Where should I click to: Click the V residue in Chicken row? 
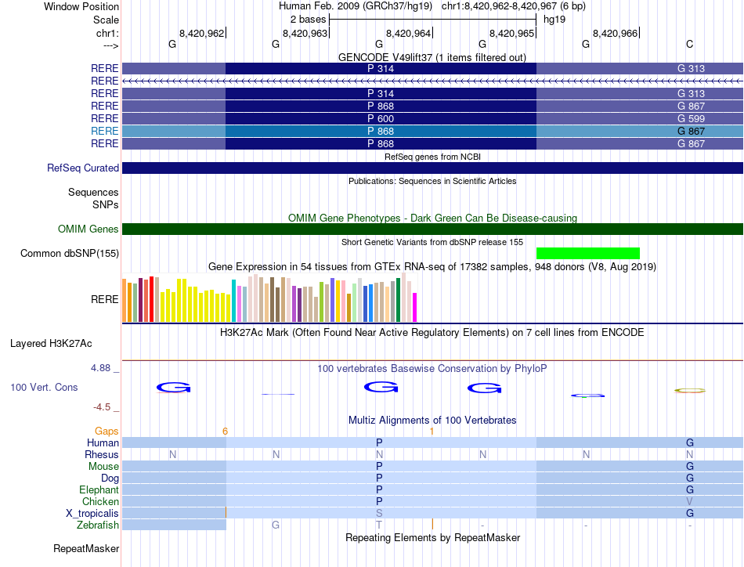(689, 501)
